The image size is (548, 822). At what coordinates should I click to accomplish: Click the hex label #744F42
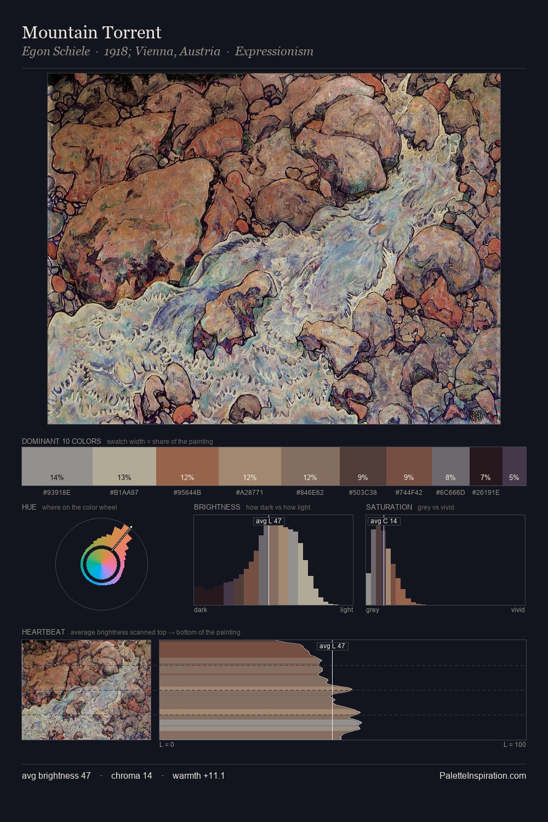(x=409, y=493)
